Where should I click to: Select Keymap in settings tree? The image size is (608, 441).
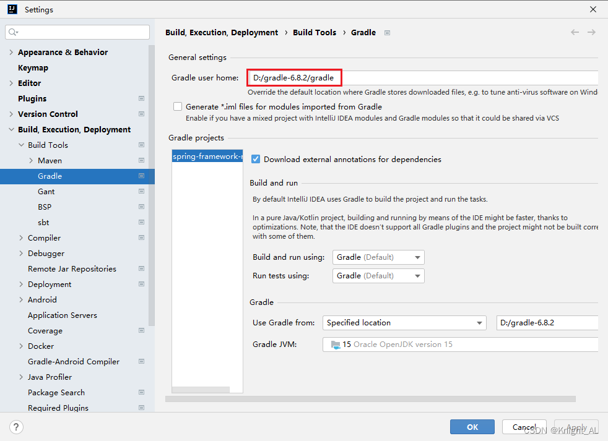tap(33, 68)
